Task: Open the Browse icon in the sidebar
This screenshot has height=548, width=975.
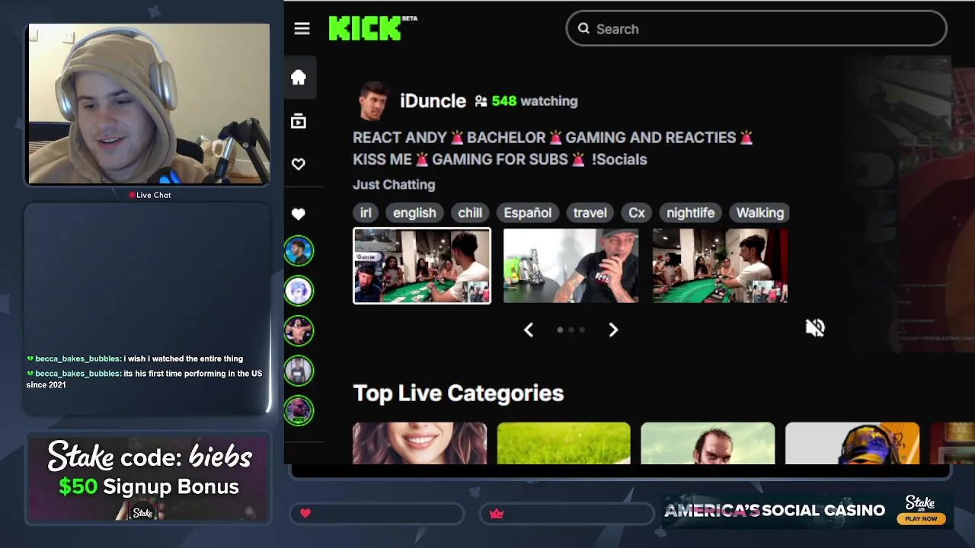Action: (299, 121)
